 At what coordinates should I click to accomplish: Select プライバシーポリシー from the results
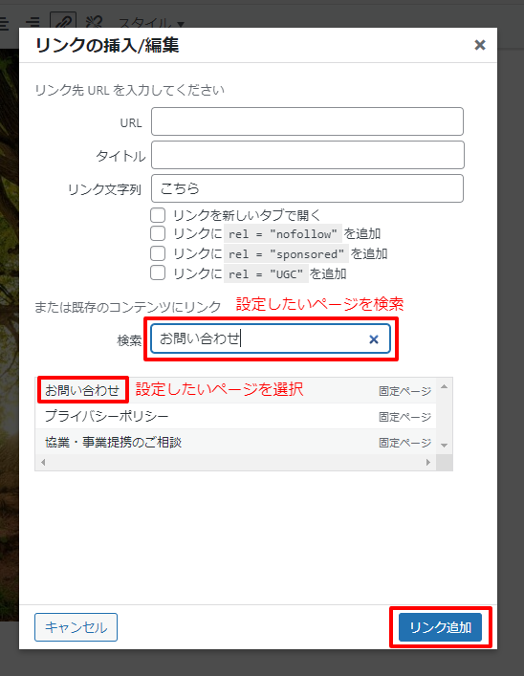tap(235, 417)
